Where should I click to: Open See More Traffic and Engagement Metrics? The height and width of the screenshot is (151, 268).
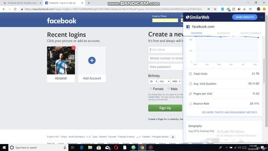coord(229,112)
